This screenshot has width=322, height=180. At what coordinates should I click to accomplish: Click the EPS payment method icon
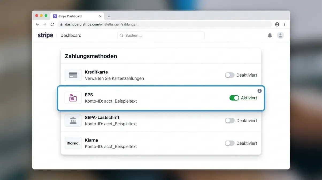coord(73,98)
